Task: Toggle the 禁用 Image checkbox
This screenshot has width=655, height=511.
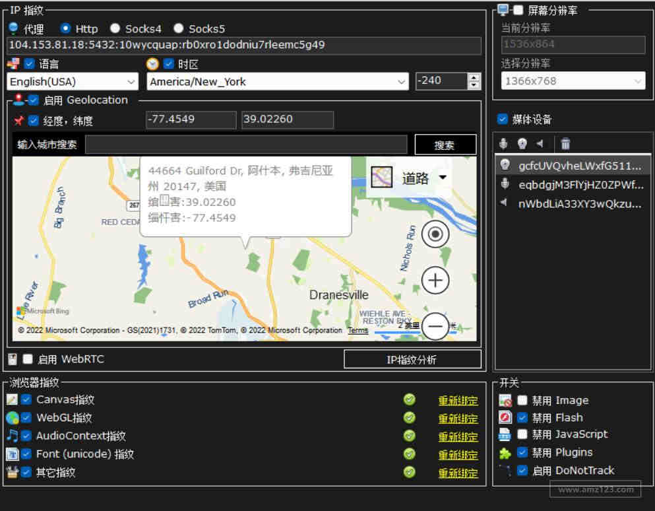Action: click(x=522, y=400)
